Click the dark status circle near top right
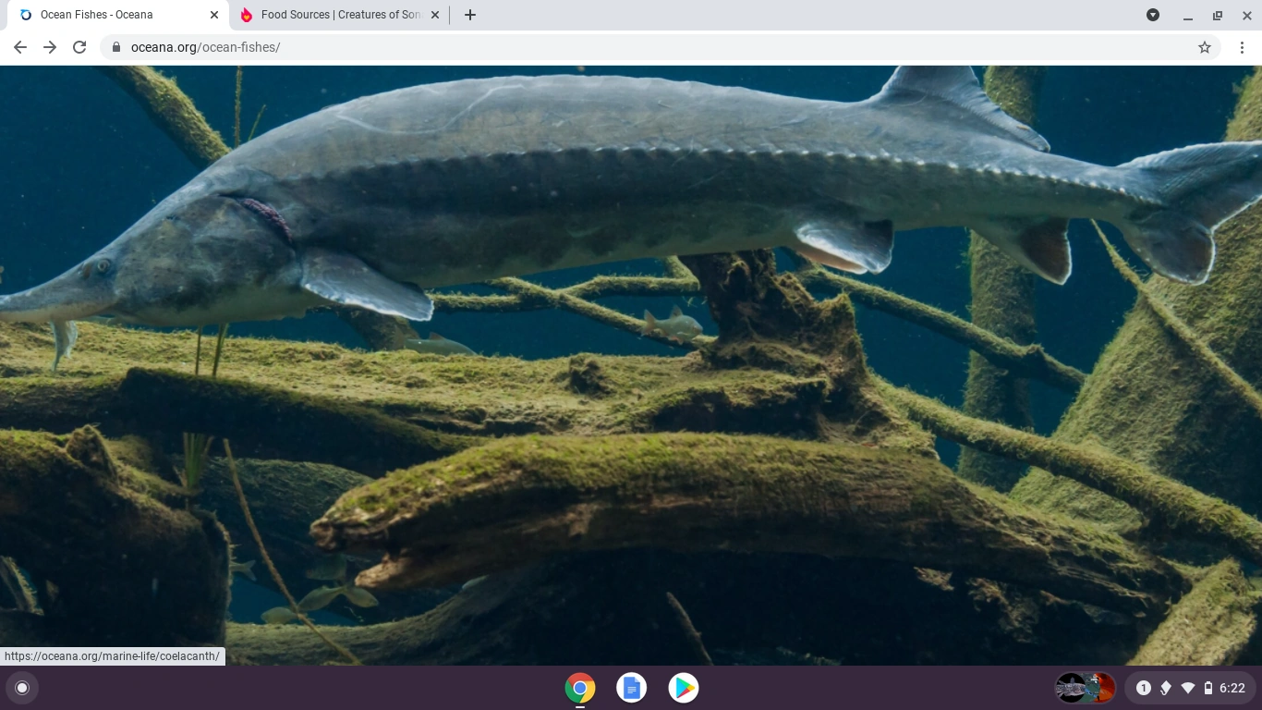This screenshot has width=1262, height=710. click(1152, 15)
